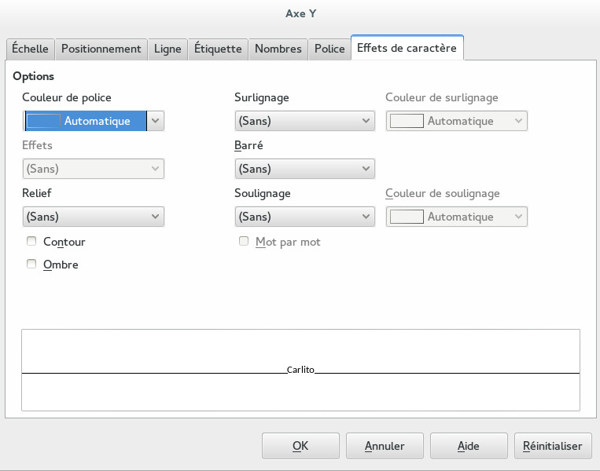The height and width of the screenshot is (471, 600).
Task: Click the Réinitialiser button
Action: 553,446
